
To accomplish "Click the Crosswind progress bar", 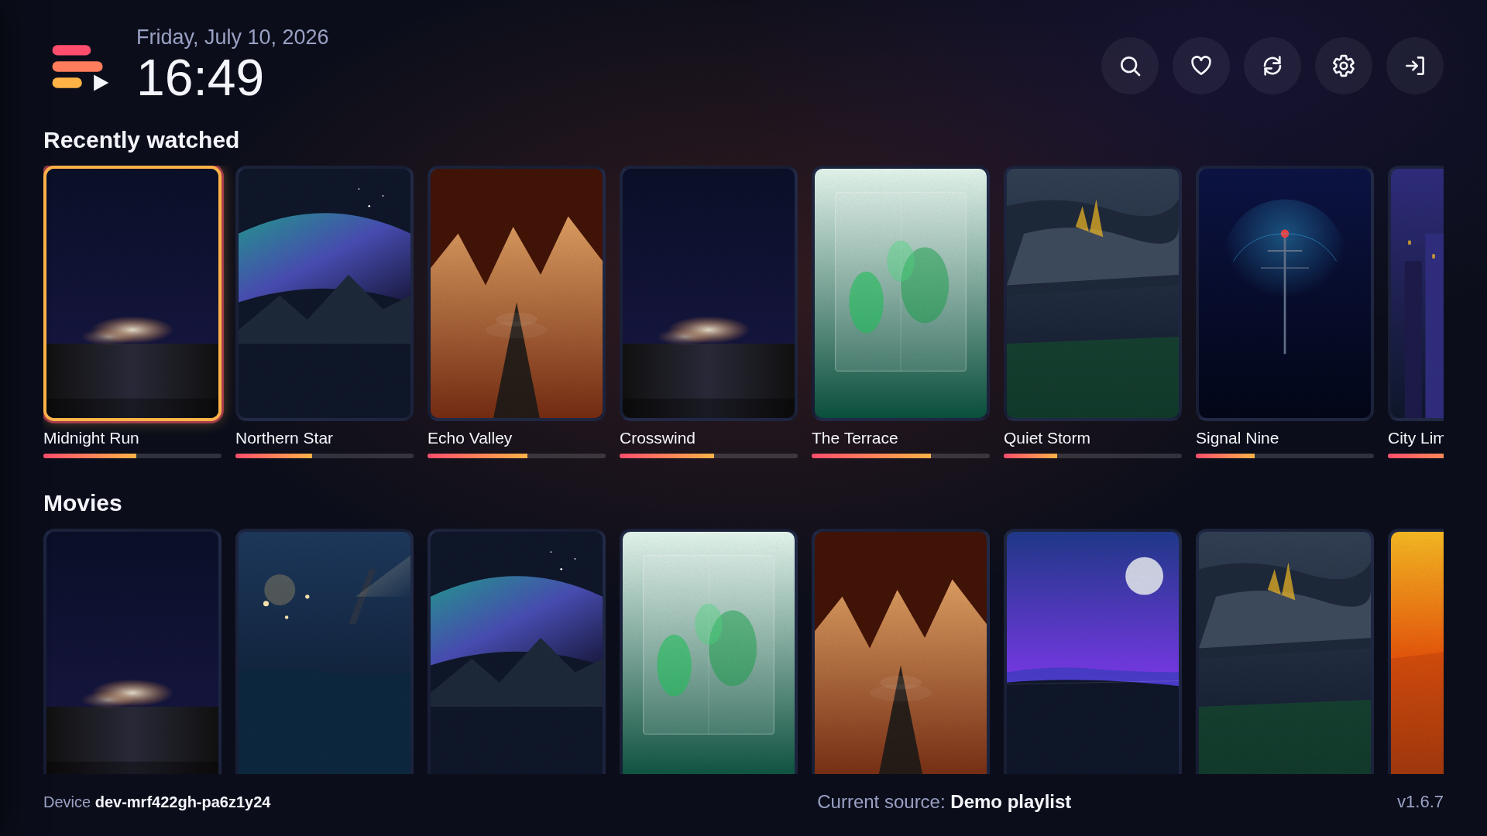I will (x=709, y=456).
